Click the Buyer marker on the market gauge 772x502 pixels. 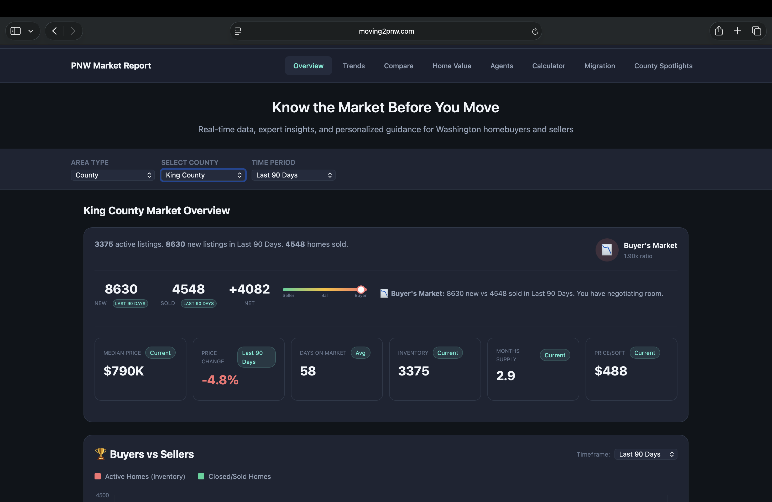tap(361, 290)
